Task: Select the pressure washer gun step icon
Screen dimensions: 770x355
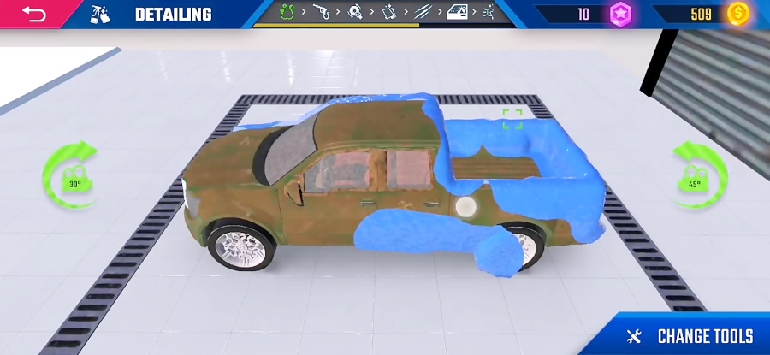Action: pos(321,12)
